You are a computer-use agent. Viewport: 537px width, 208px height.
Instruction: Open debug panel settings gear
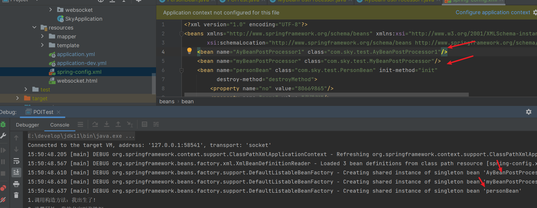point(529,112)
